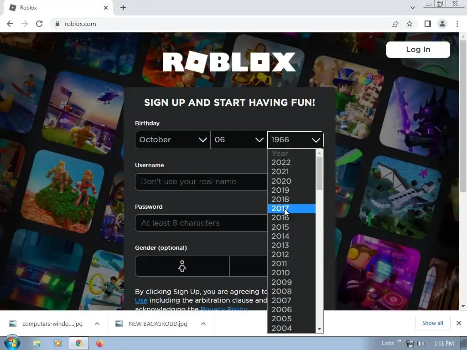Click the address bar showing roblox.com
Image resolution: width=467 pixels, height=350 pixels.
[220, 24]
